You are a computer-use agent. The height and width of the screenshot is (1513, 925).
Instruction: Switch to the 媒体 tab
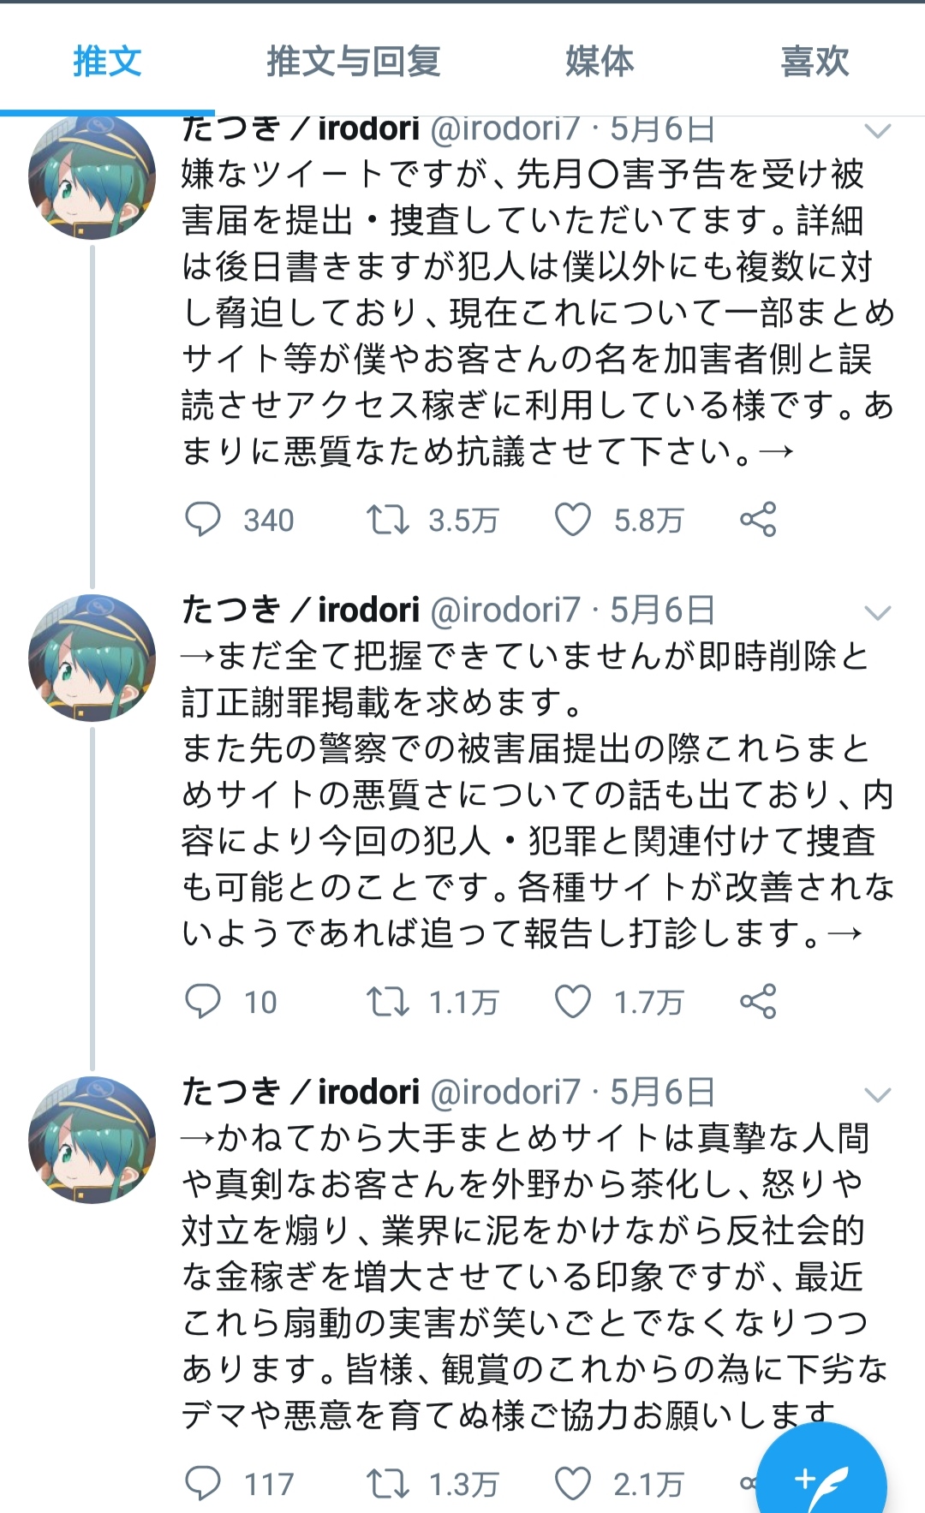point(600,62)
